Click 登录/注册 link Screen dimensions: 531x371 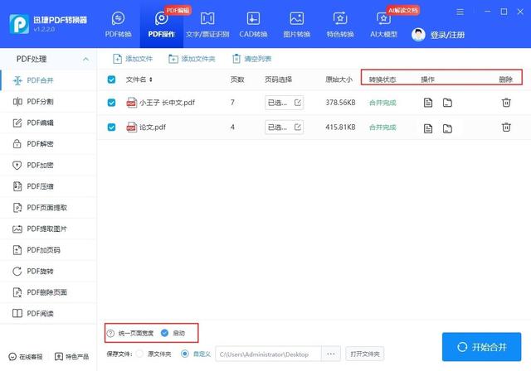447,35
